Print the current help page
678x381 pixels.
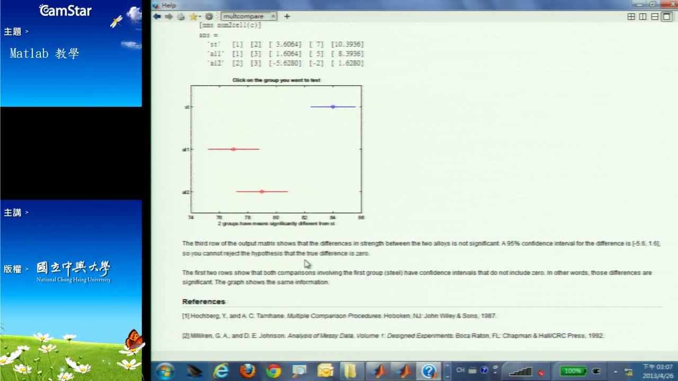tap(181, 16)
